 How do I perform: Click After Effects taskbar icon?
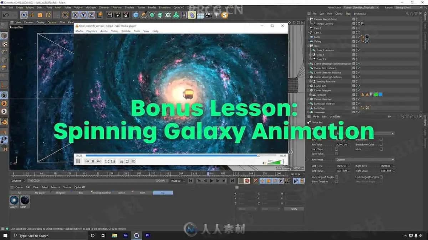126,235
